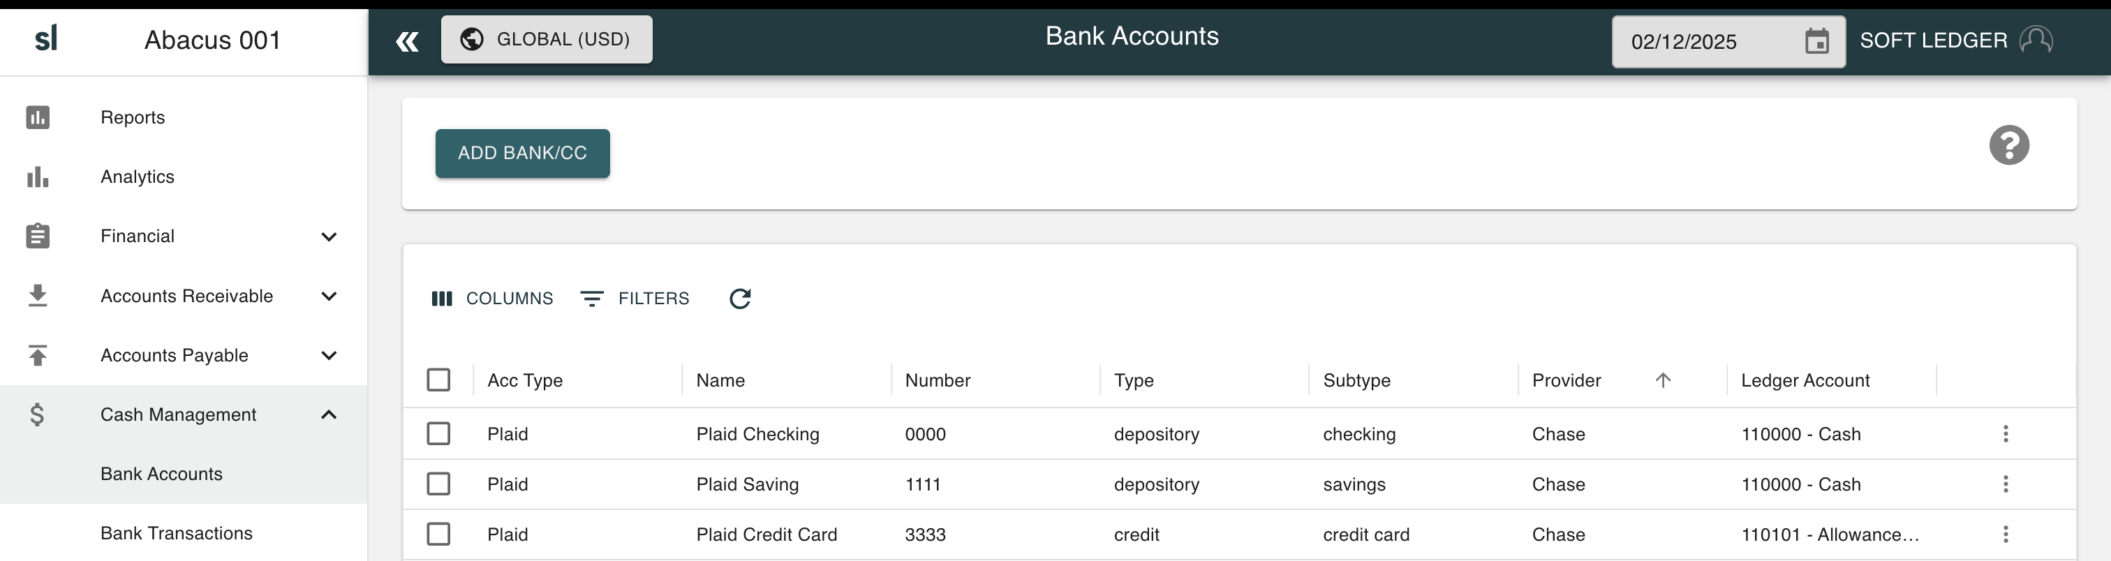Expand the Accounts Payable chevron
Image resolution: width=2111 pixels, height=561 pixels.
329,355
